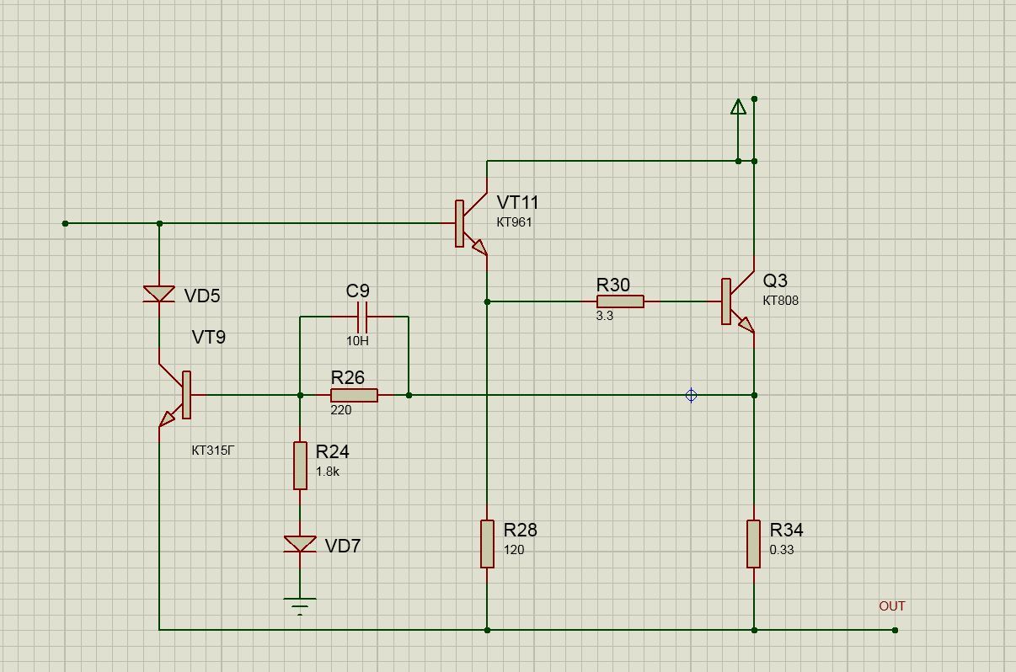
Task: Select the "VT9" reference label
Action: (x=209, y=337)
